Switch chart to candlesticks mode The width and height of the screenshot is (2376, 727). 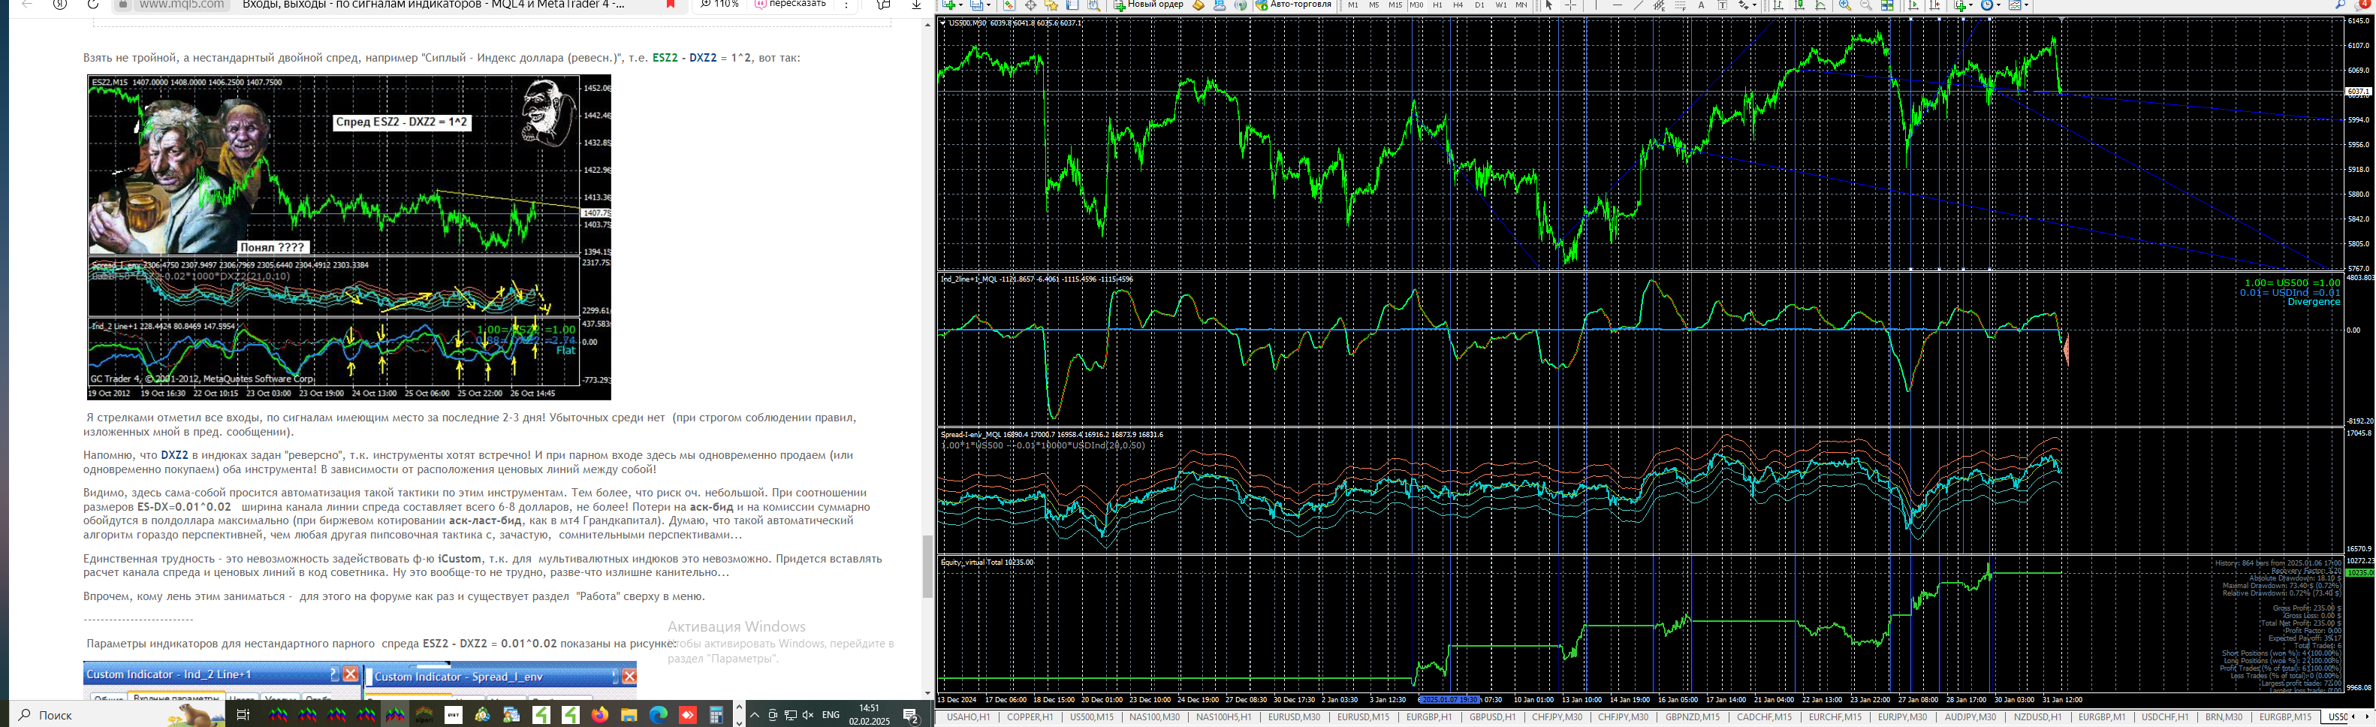click(1799, 5)
